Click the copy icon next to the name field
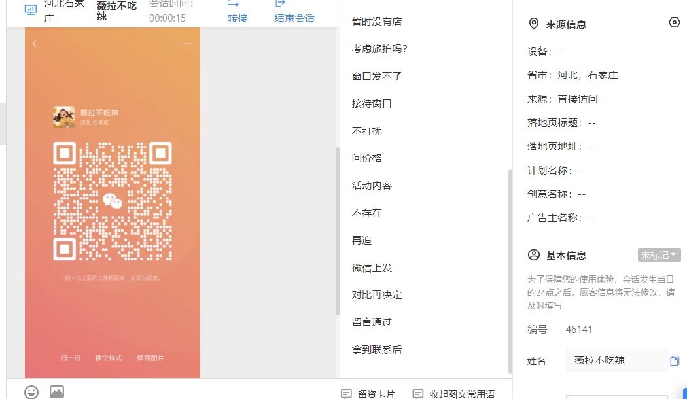687x399 pixels. [x=675, y=361]
